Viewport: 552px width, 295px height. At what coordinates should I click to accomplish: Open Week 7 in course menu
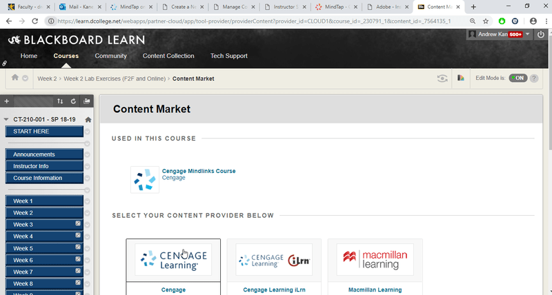click(x=44, y=272)
